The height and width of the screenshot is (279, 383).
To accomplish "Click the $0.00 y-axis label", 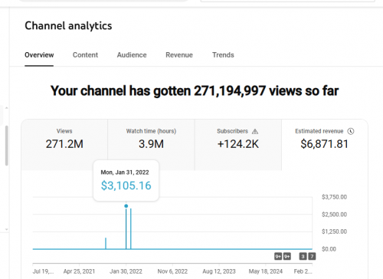I will tap(329, 249).
